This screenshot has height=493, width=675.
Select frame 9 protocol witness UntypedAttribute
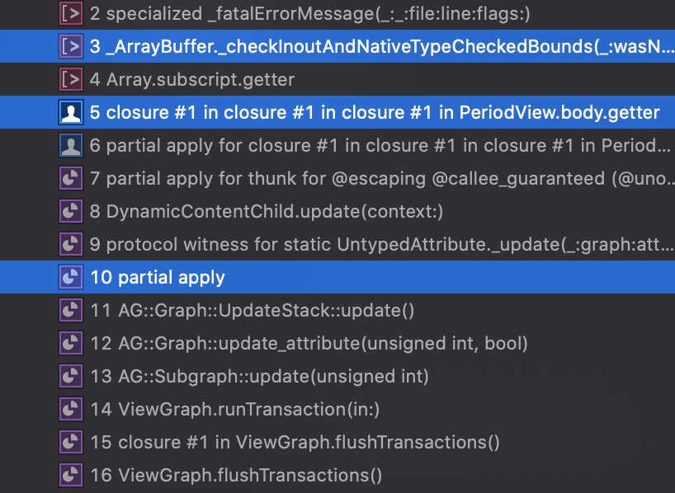pyautogui.click(x=380, y=245)
